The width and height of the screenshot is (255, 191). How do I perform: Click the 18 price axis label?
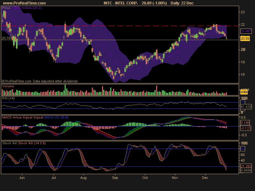(x=243, y=74)
